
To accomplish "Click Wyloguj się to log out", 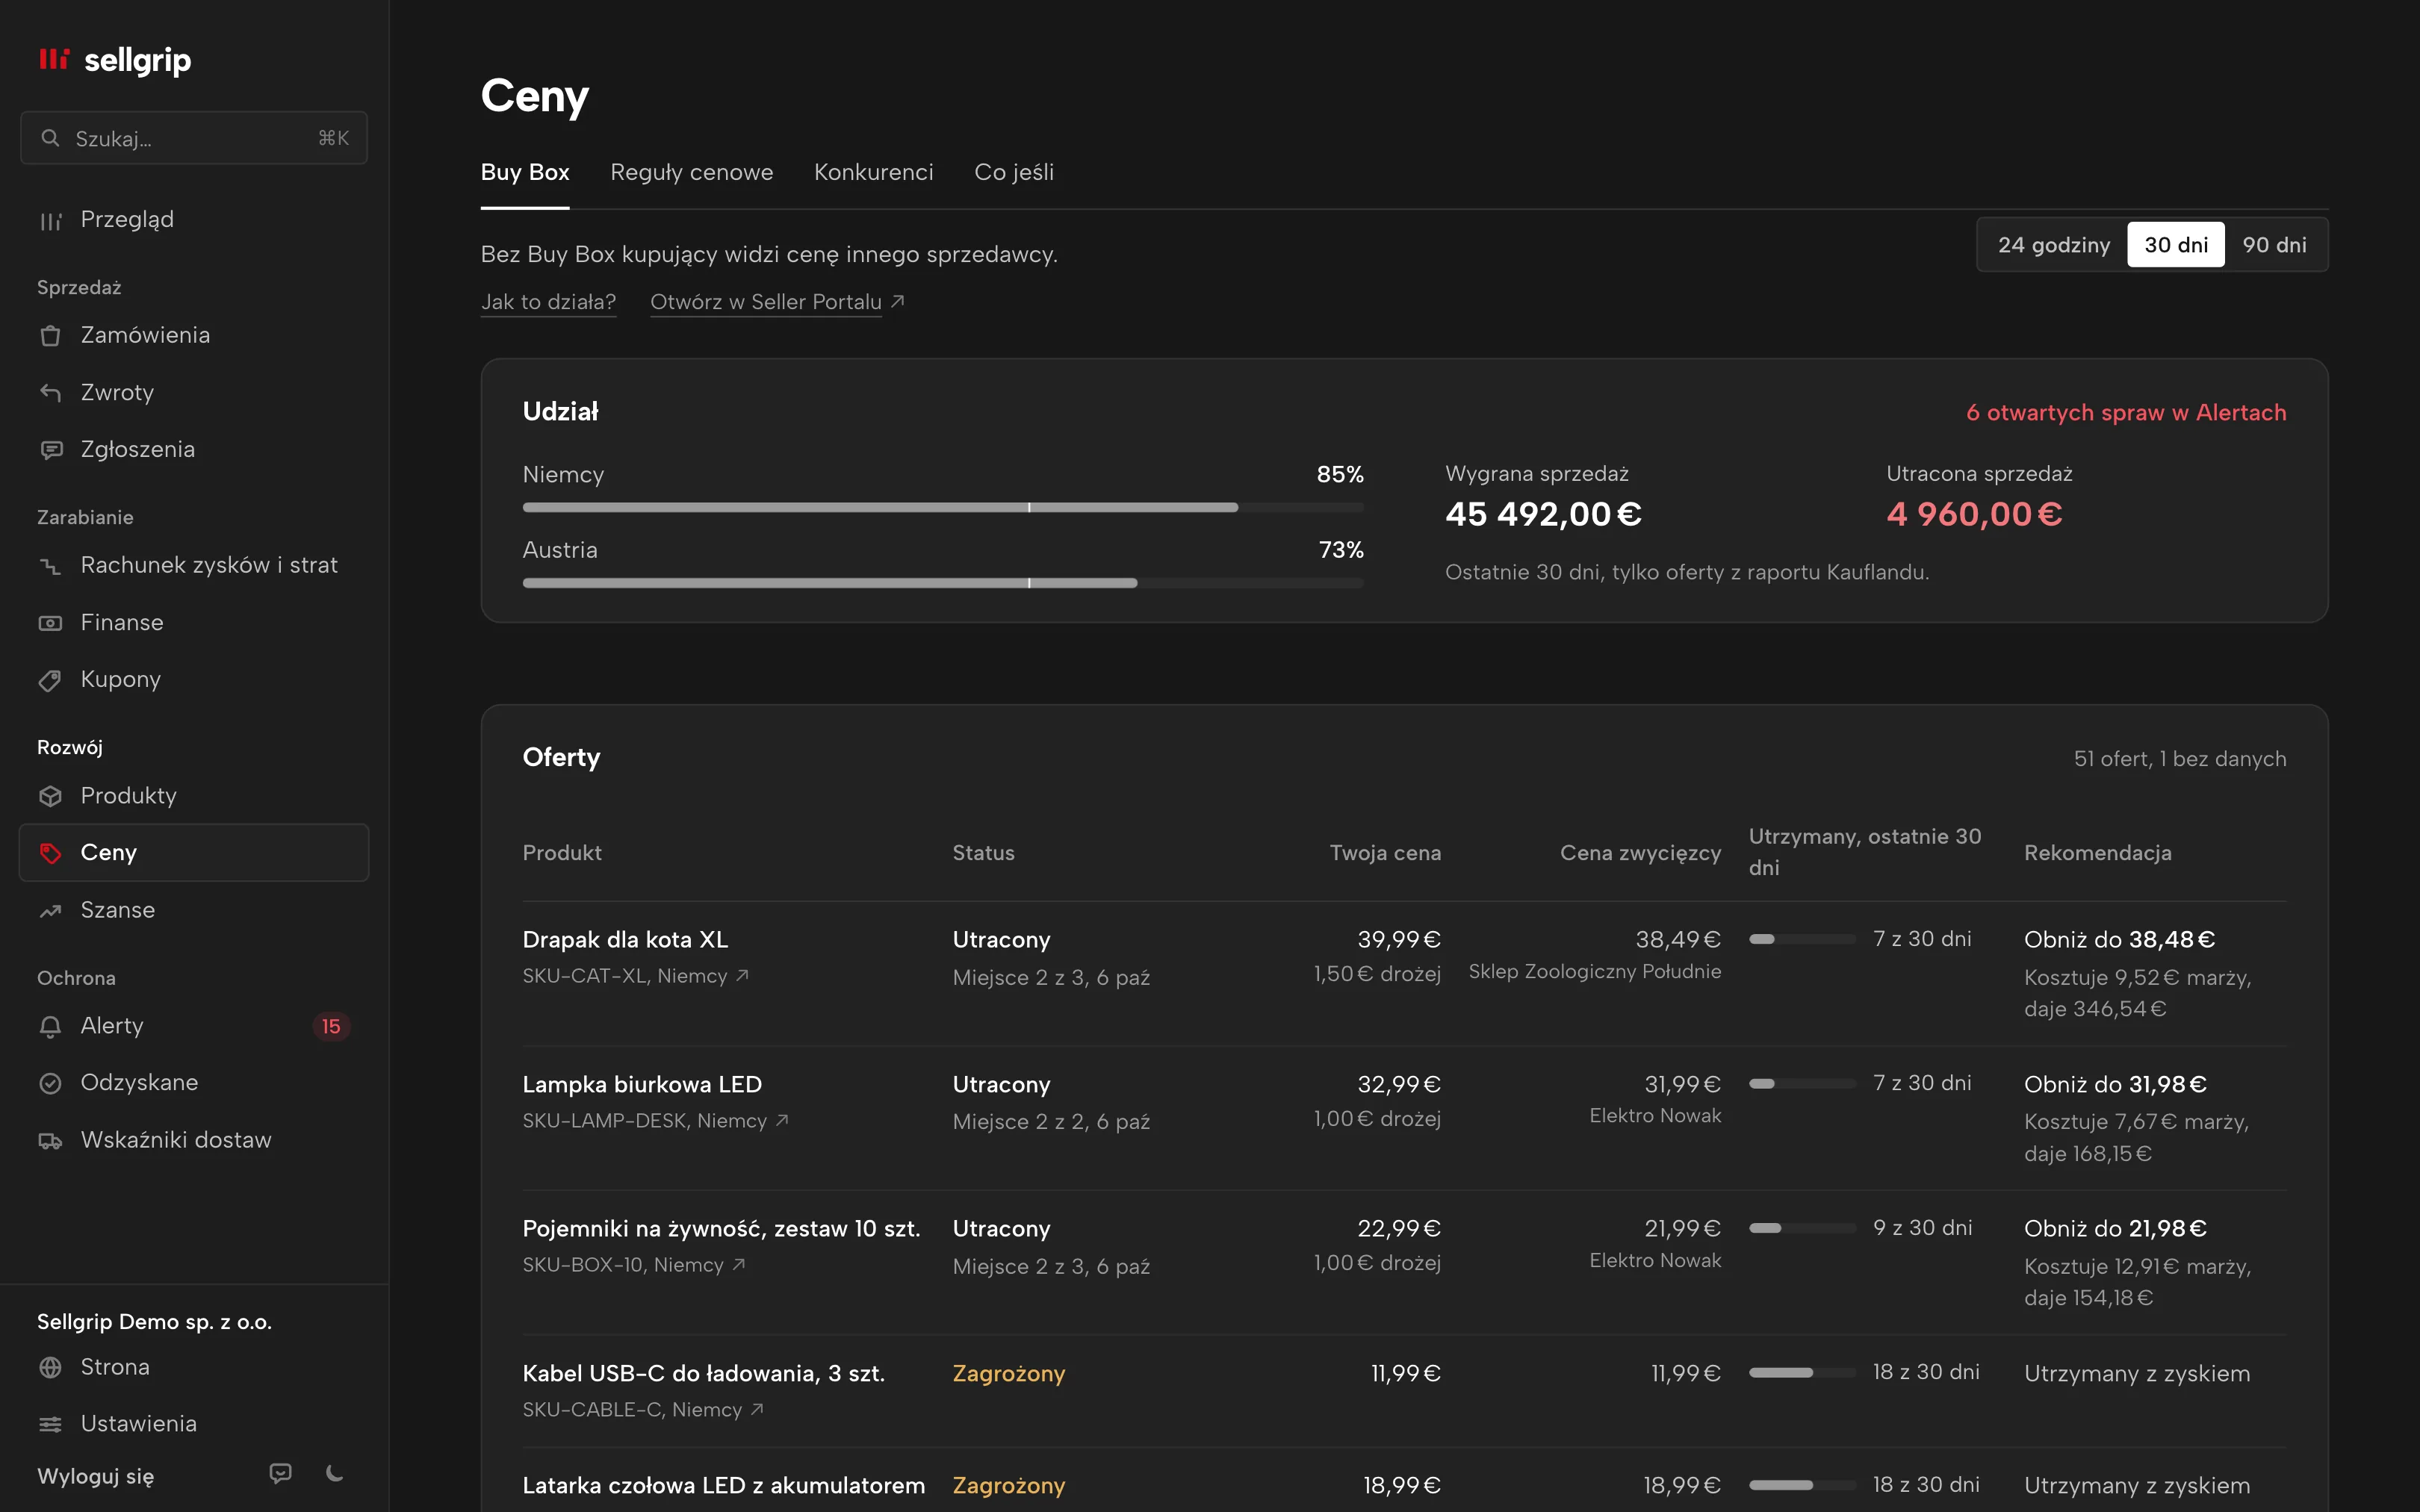I will click(95, 1476).
